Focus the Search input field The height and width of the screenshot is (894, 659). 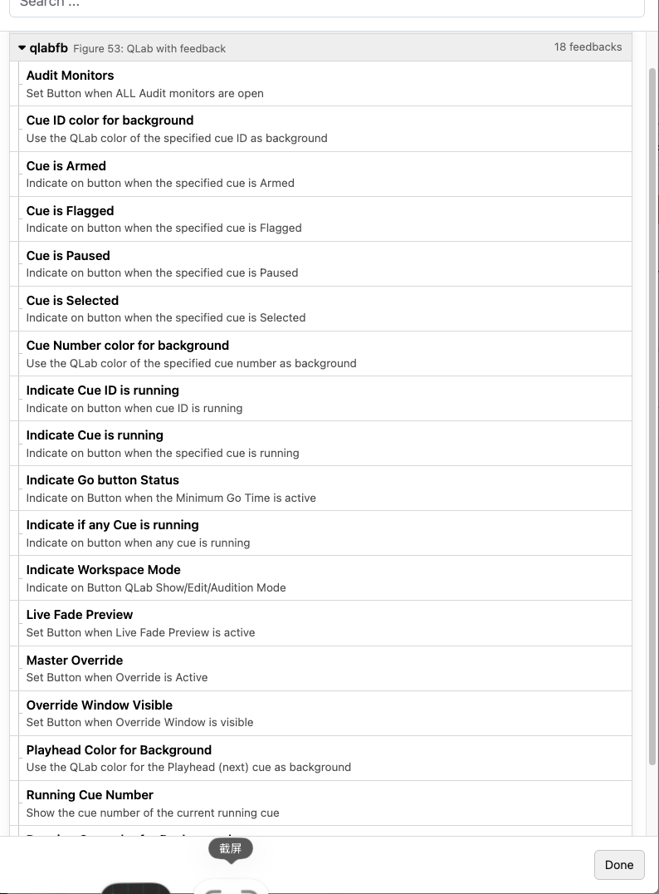click(x=327, y=6)
